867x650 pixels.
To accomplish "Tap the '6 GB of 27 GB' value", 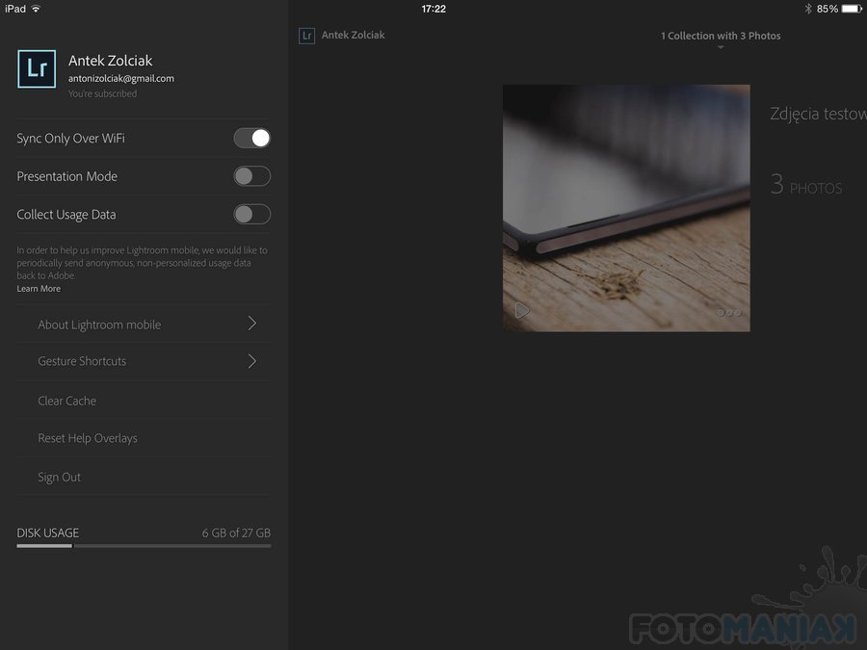I will pyautogui.click(x=236, y=533).
